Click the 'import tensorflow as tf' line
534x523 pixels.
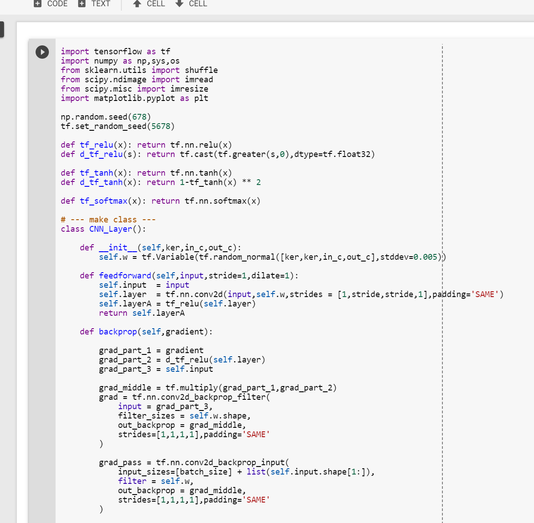pyautogui.click(x=116, y=52)
